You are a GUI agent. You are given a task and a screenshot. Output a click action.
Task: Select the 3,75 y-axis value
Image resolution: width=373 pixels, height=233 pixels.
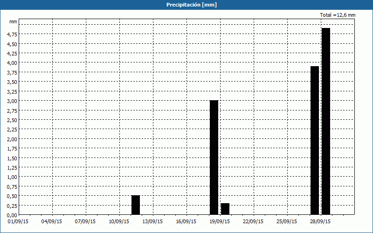pos(12,73)
